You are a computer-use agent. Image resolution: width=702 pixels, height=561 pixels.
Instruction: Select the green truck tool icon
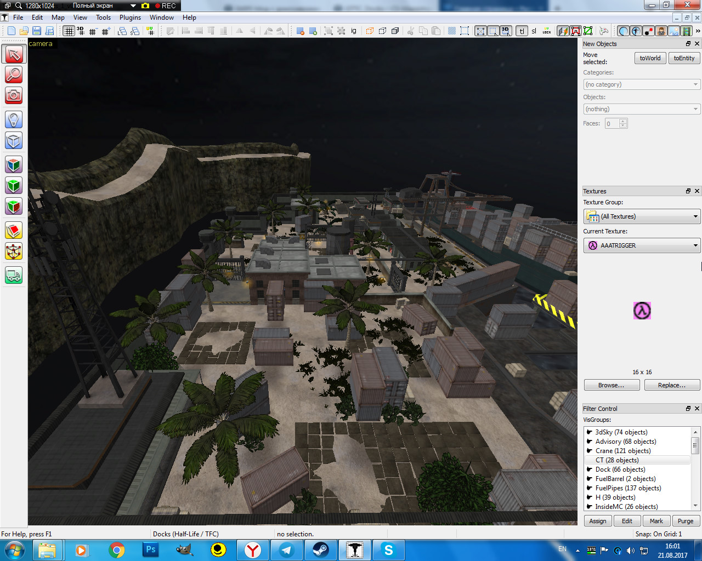click(x=14, y=275)
